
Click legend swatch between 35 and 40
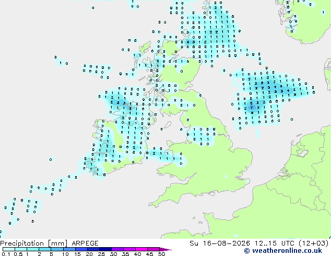coord(129,249)
